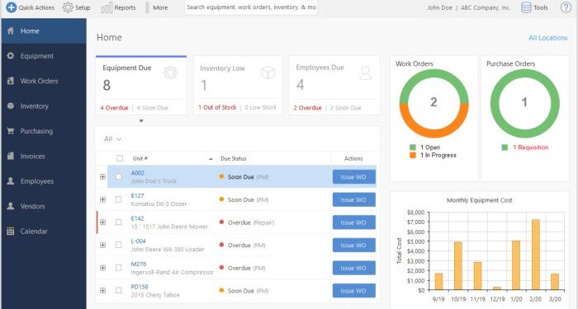Check the box for unit L-004
578x309 pixels.
point(118,245)
